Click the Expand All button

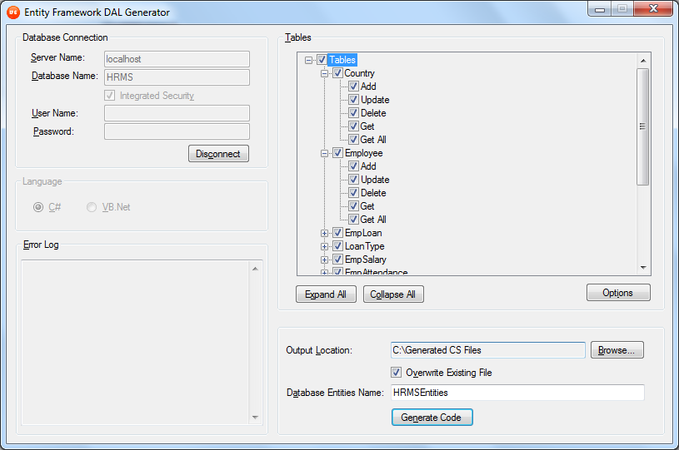point(326,294)
